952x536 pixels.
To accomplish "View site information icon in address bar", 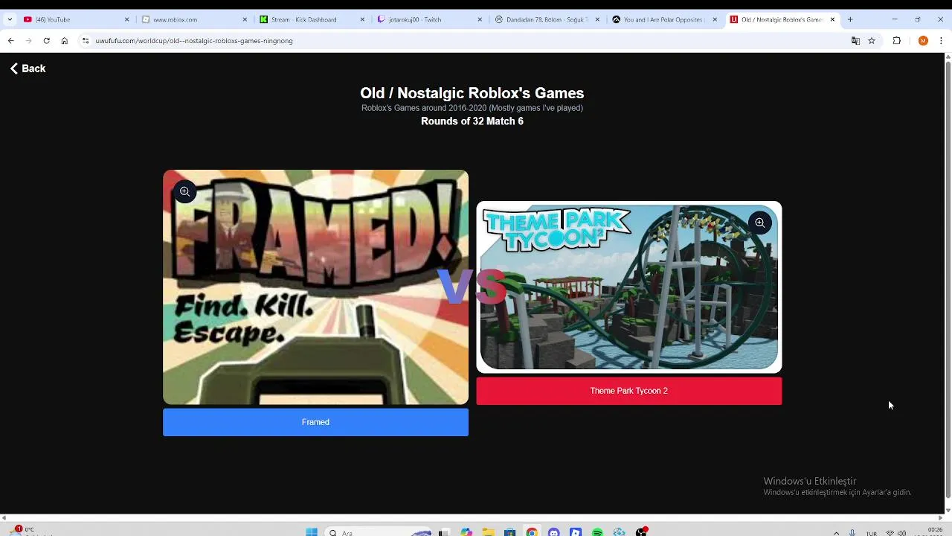I will pyautogui.click(x=86, y=41).
